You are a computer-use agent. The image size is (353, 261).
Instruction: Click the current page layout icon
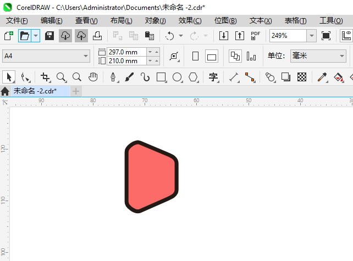click(x=251, y=56)
